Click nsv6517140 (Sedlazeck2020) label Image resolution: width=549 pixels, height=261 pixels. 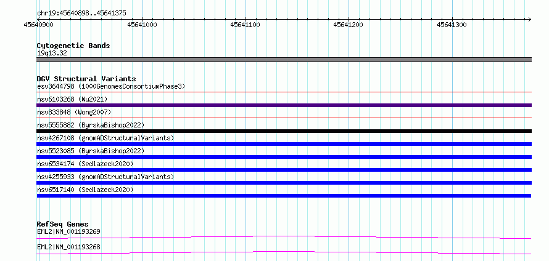tap(85, 190)
